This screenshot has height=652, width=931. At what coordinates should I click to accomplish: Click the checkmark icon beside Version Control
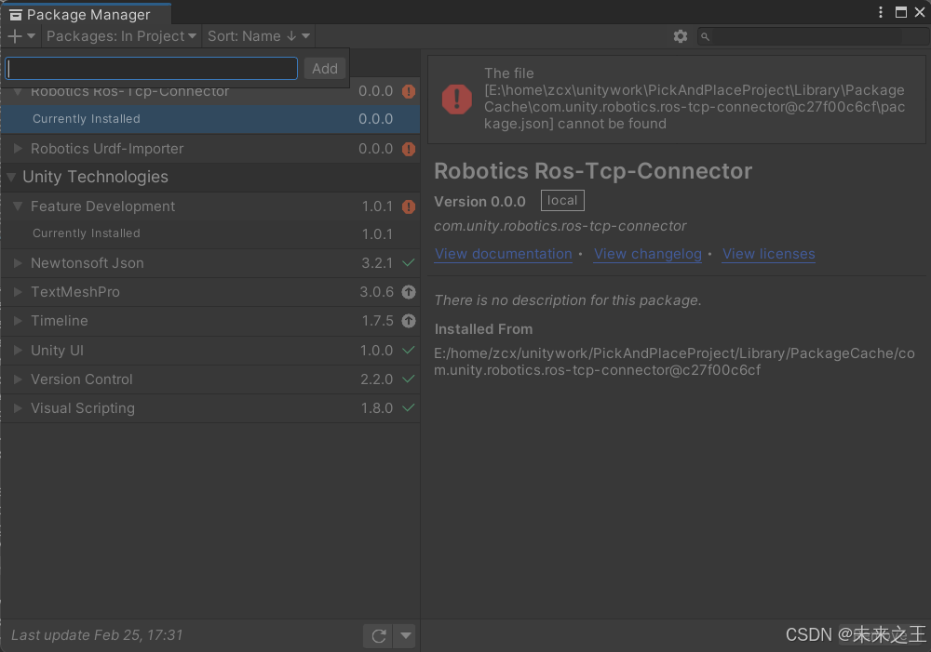407,379
